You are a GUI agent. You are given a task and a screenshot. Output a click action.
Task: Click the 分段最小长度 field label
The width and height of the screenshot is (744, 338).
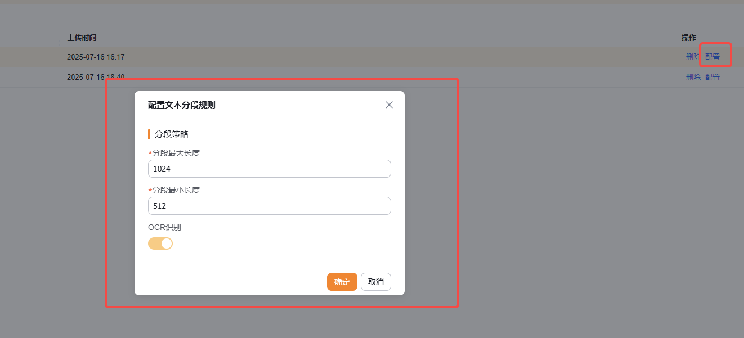[176, 190]
